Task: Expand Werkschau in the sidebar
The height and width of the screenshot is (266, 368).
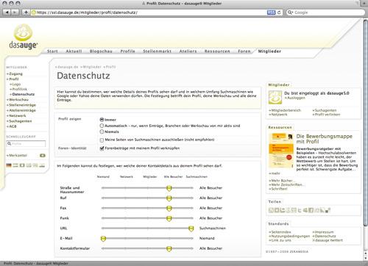Action: tap(18, 100)
